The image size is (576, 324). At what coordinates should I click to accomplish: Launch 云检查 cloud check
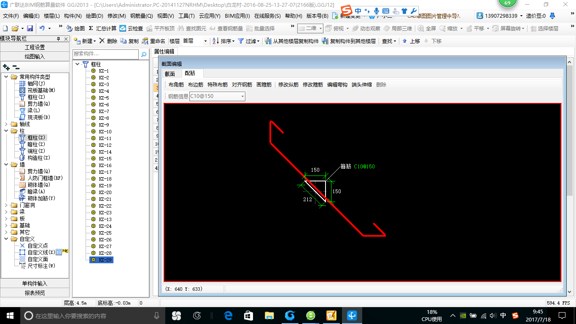click(x=131, y=28)
